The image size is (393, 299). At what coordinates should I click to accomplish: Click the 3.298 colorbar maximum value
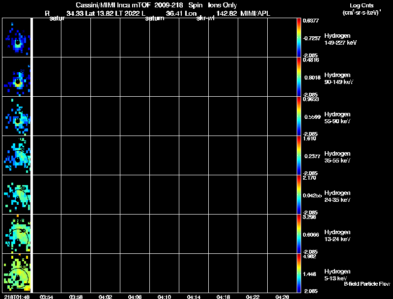point(309,217)
